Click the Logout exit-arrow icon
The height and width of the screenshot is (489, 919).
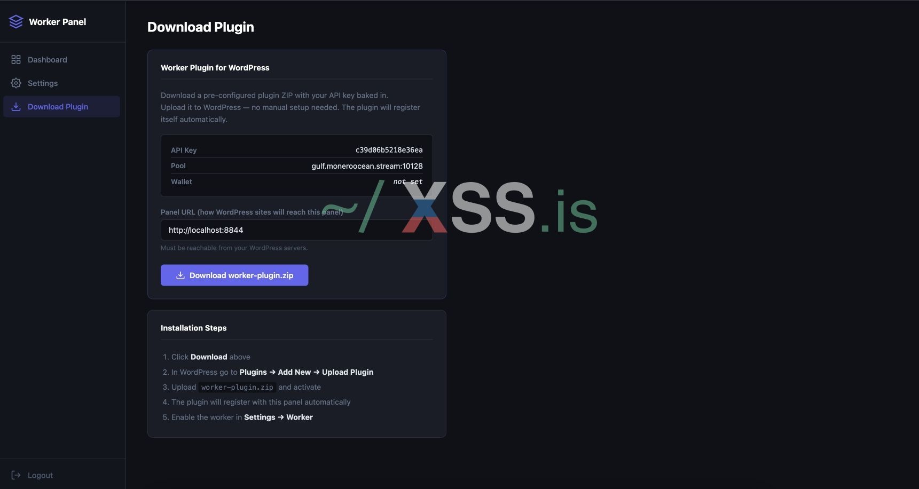[x=16, y=475]
